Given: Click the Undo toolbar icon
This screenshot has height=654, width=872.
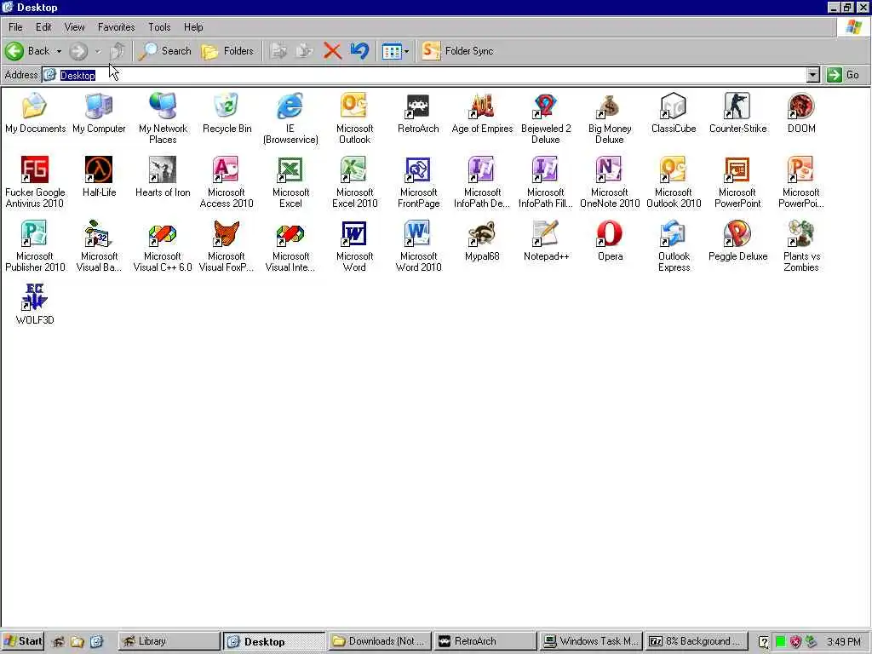Looking at the screenshot, I should pos(359,51).
